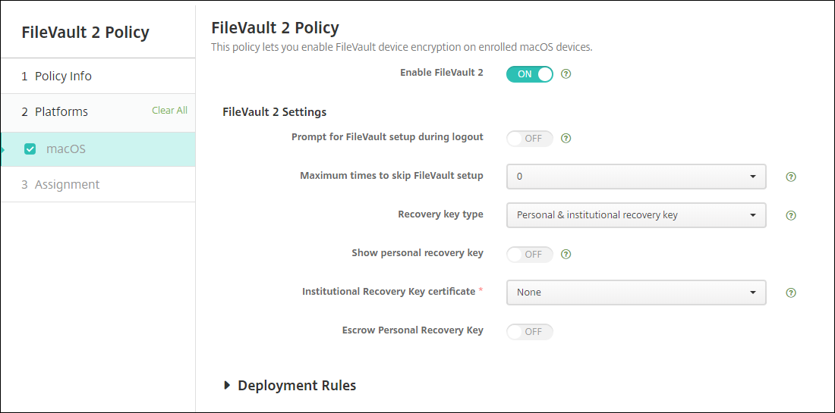This screenshot has width=835, height=413.
Task: Open Institutional Recovery Key certificate dropdown
Action: pyautogui.click(x=635, y=293)
